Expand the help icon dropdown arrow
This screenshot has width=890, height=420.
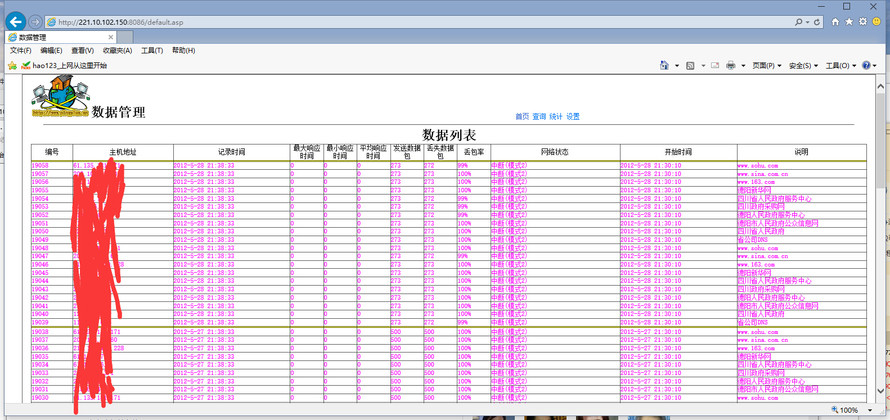pyautogui.click(x=874, y=66)
